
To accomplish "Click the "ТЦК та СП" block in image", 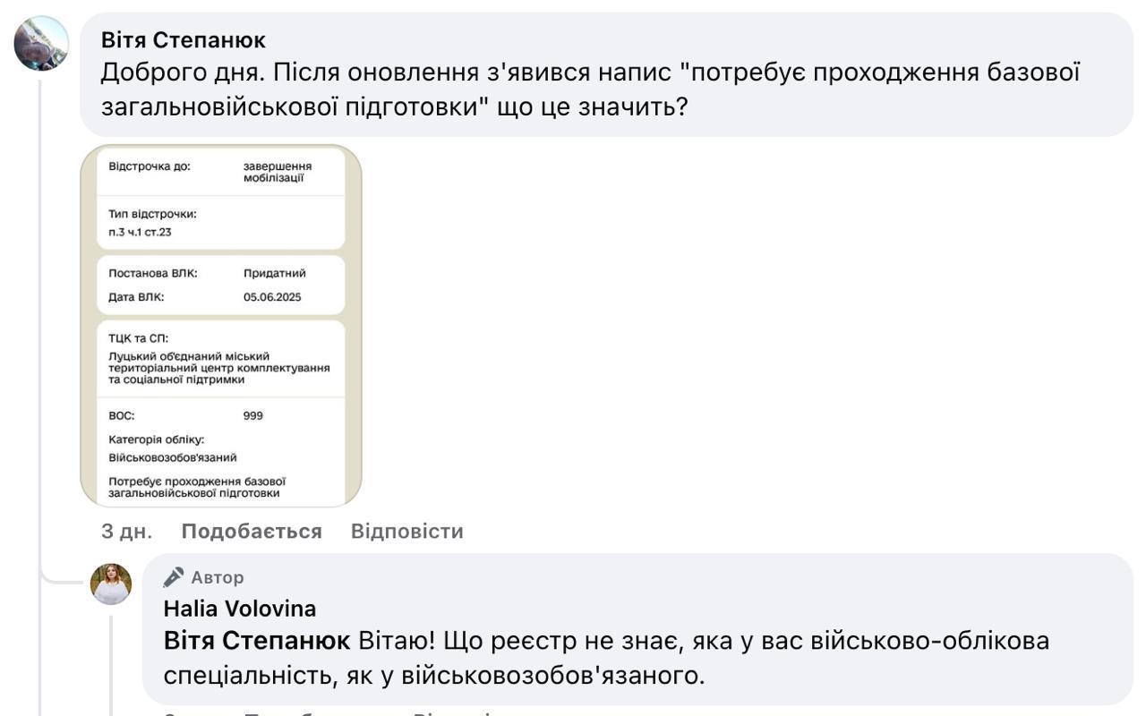I will pos(220,359).
